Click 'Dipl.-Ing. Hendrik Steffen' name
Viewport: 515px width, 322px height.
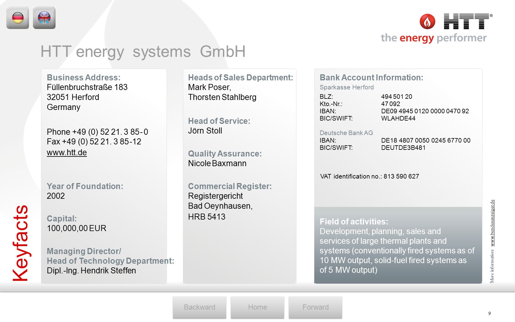click(91, 271)
